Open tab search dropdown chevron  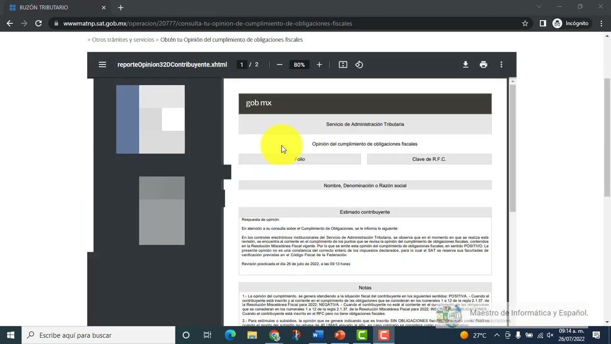[539, 7]
